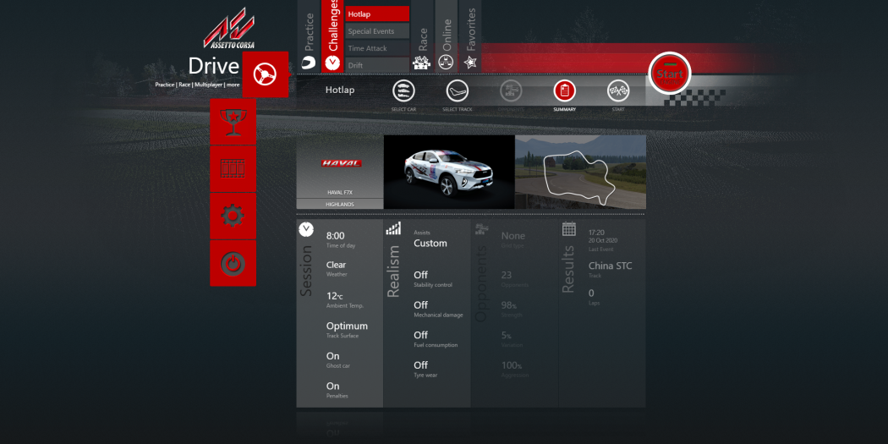Click the chevron icon under Challenges

tap(332, 63)
